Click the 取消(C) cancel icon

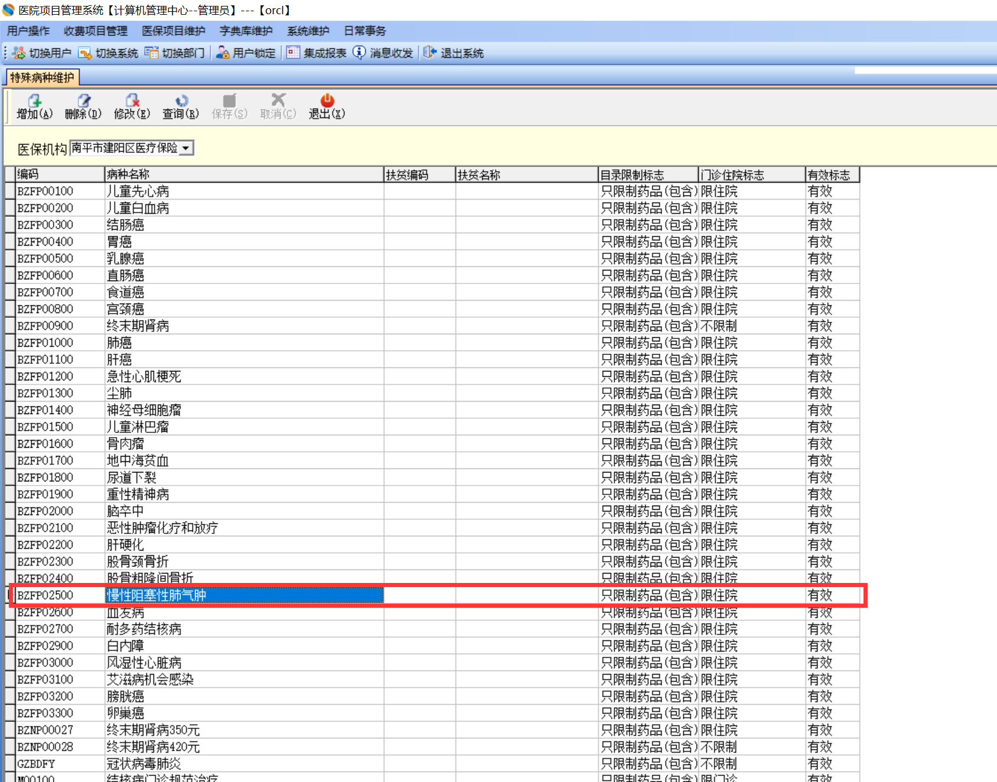278,100
